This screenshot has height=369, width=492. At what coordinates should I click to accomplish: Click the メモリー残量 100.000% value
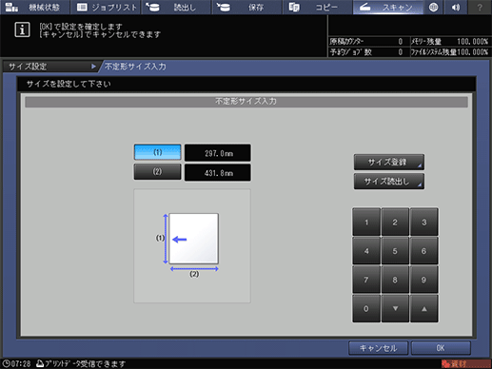(x=472, y=42)
